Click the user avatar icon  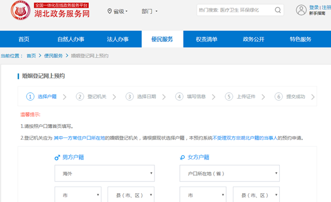point(301,10)
